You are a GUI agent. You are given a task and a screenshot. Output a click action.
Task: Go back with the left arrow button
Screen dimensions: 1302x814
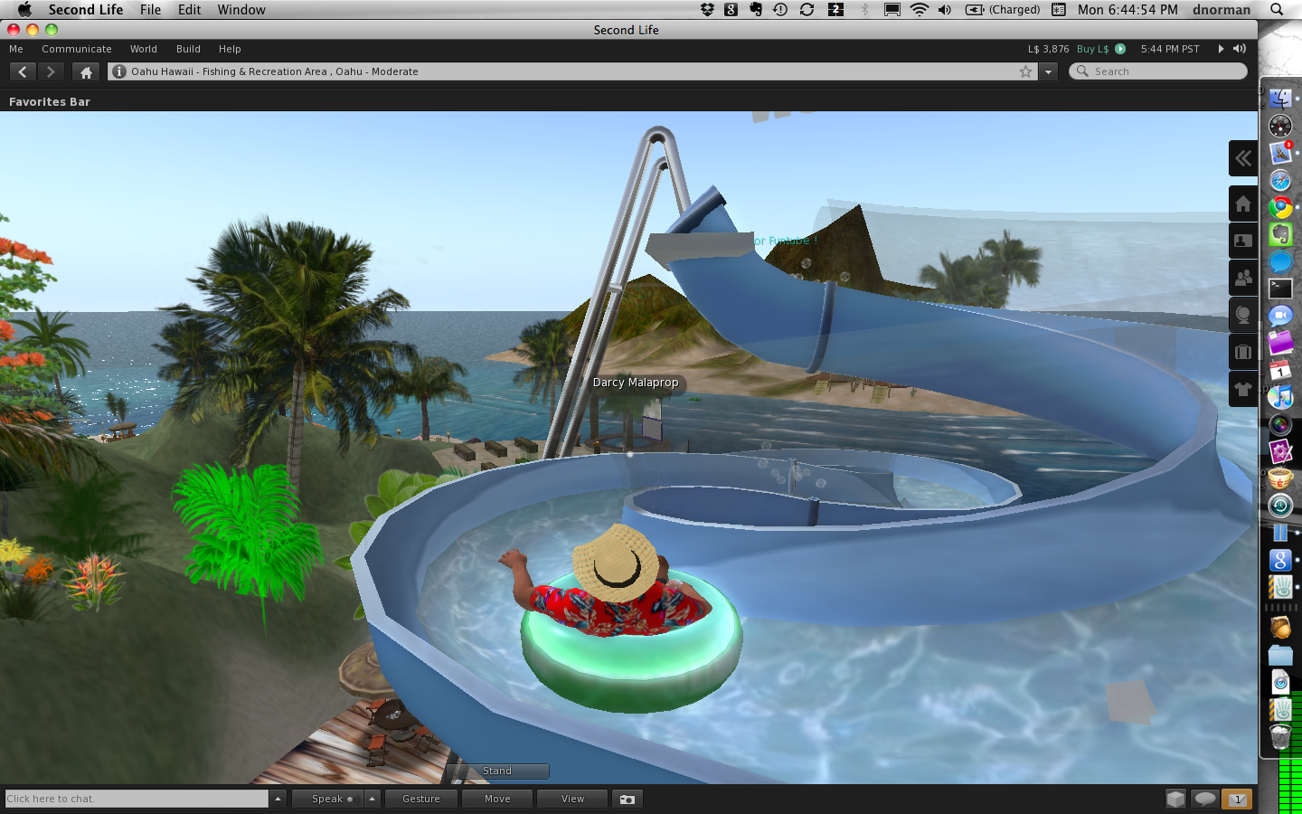[23, 71]
